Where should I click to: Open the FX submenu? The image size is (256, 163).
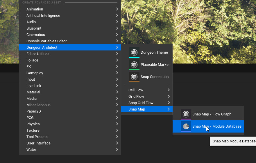[x=70, y=66]
